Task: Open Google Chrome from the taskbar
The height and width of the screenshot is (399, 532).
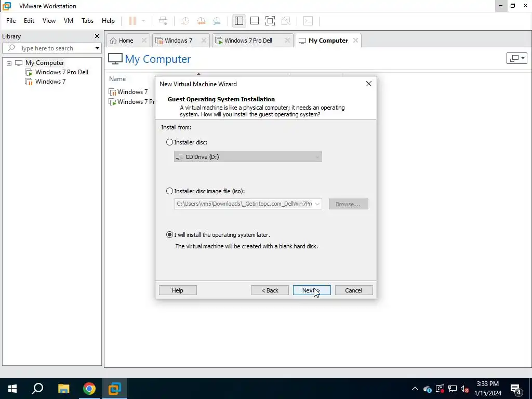Action: (89, 389)
